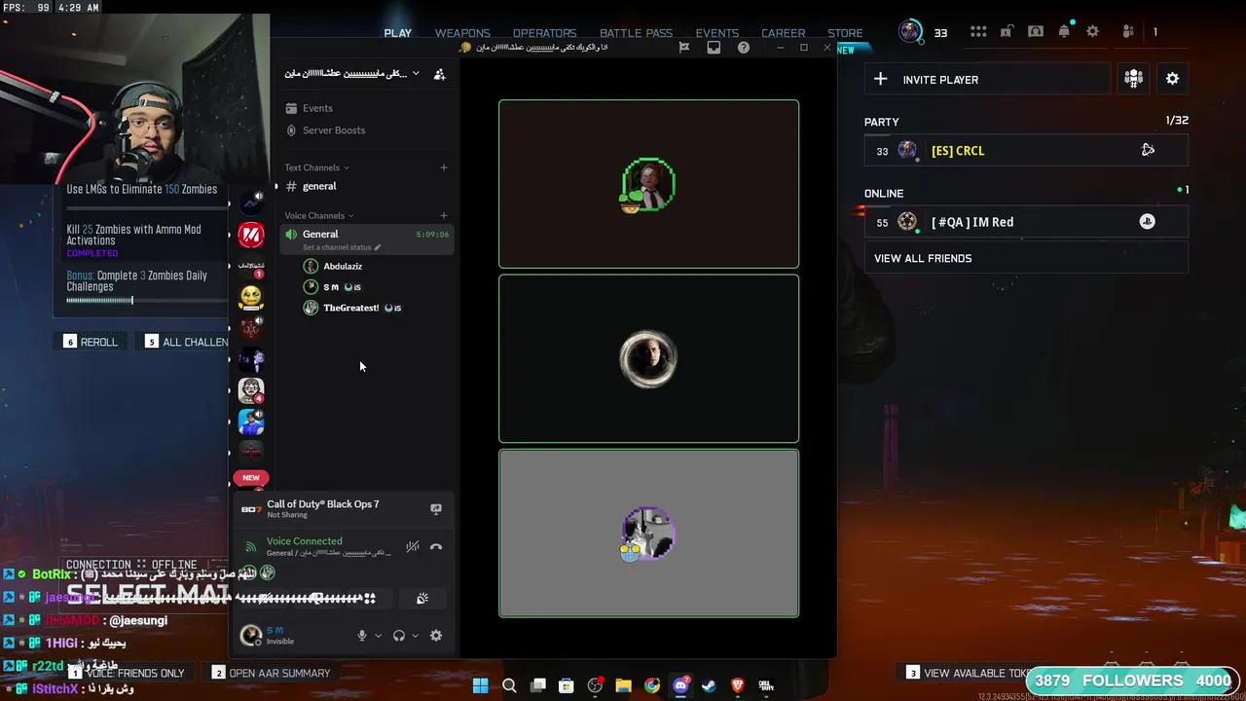Switch to the PLAY tab

pyautogui.click(x=397, y=33)
